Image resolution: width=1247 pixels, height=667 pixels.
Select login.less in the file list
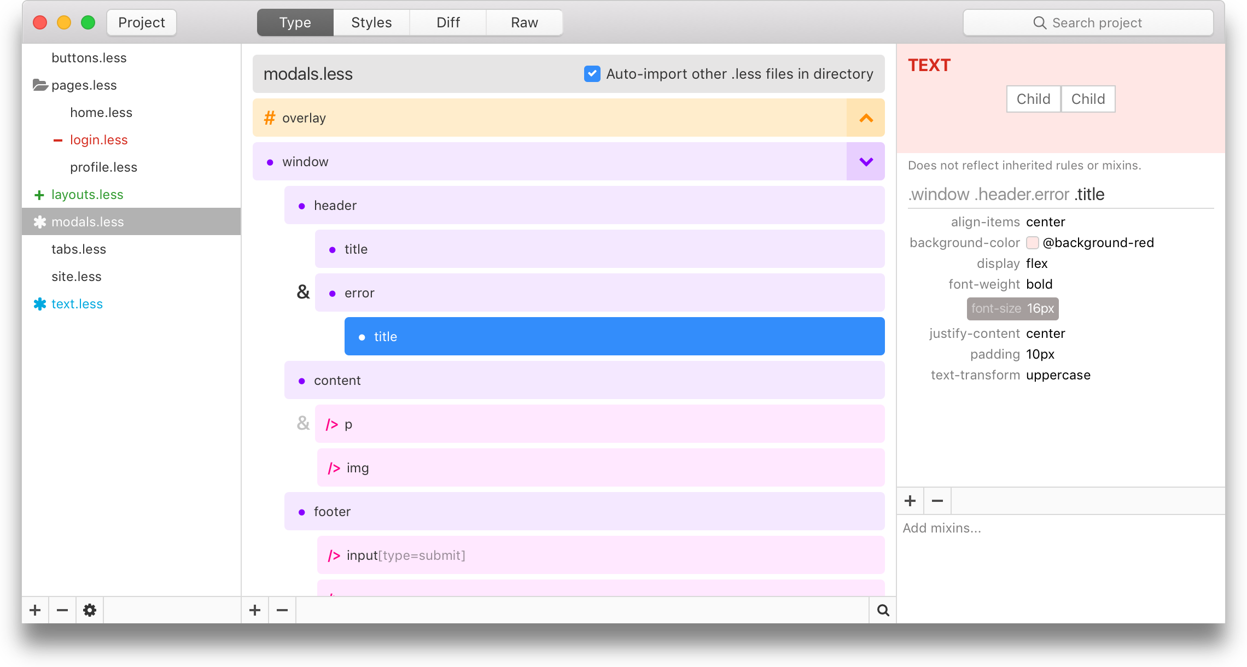pos(99,140)
